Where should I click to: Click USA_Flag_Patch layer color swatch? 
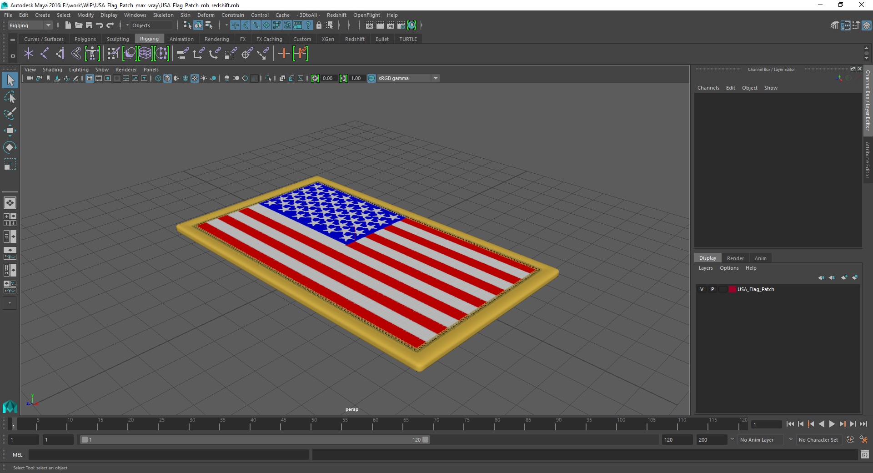pyautogui.click(x=732, y=289)
